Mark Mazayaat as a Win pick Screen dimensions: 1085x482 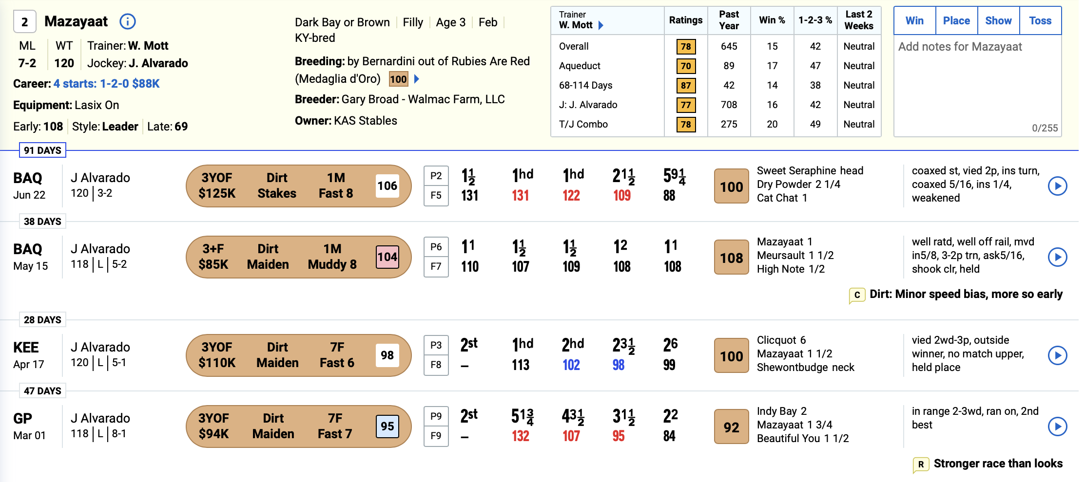914,21
